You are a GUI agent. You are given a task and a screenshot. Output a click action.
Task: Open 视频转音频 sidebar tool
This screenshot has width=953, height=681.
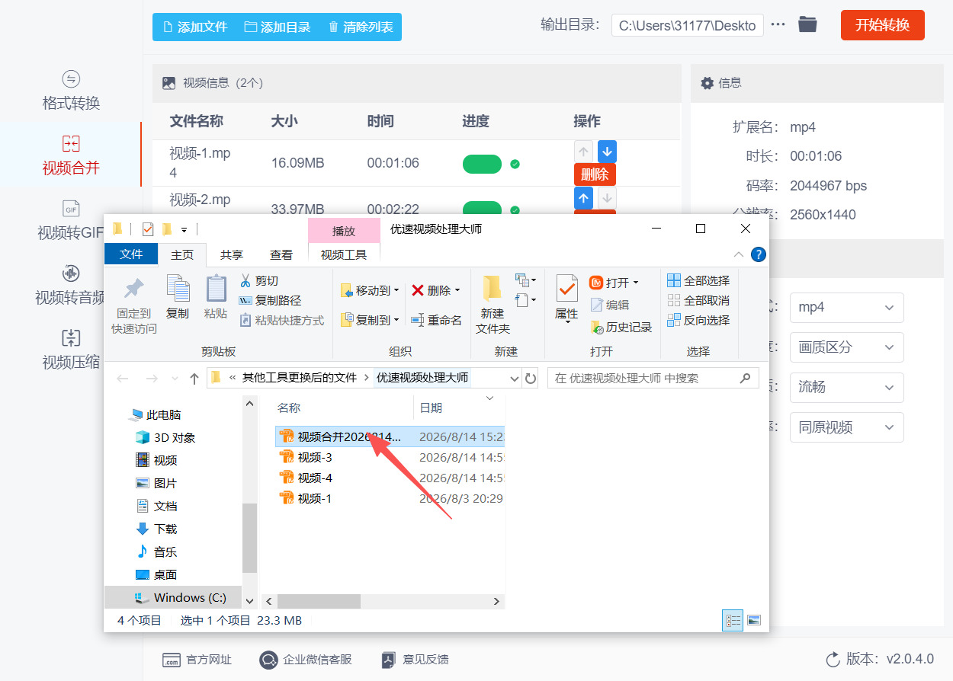[x=71, y=285]
